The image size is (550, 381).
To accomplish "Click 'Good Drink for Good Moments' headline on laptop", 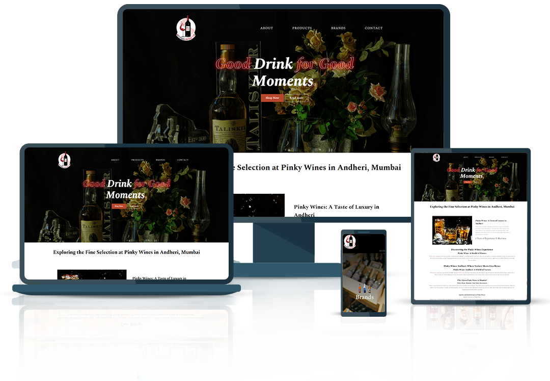I will coord(127,189).
